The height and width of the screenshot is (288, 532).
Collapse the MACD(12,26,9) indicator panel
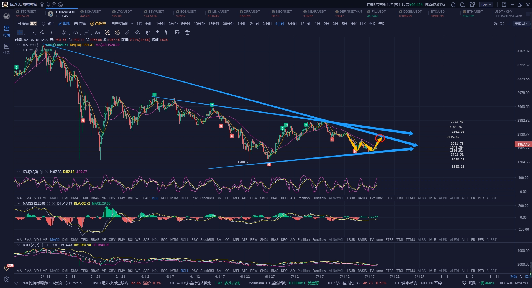point(19,203)
